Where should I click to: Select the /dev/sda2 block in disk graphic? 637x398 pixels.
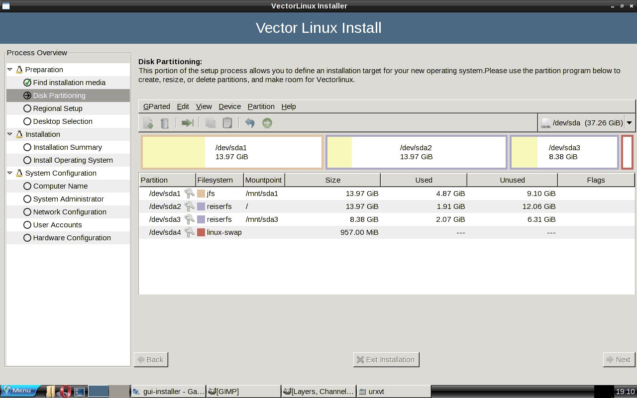coord(416,152)
